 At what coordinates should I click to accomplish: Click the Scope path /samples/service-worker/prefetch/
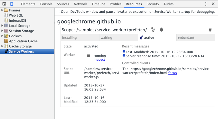coord(112,30)
